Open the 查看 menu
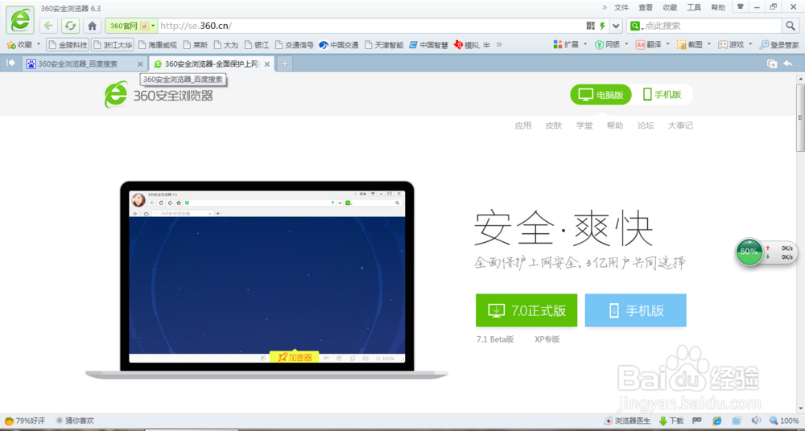Screen dimensions: 805x431 pos(646,7)
